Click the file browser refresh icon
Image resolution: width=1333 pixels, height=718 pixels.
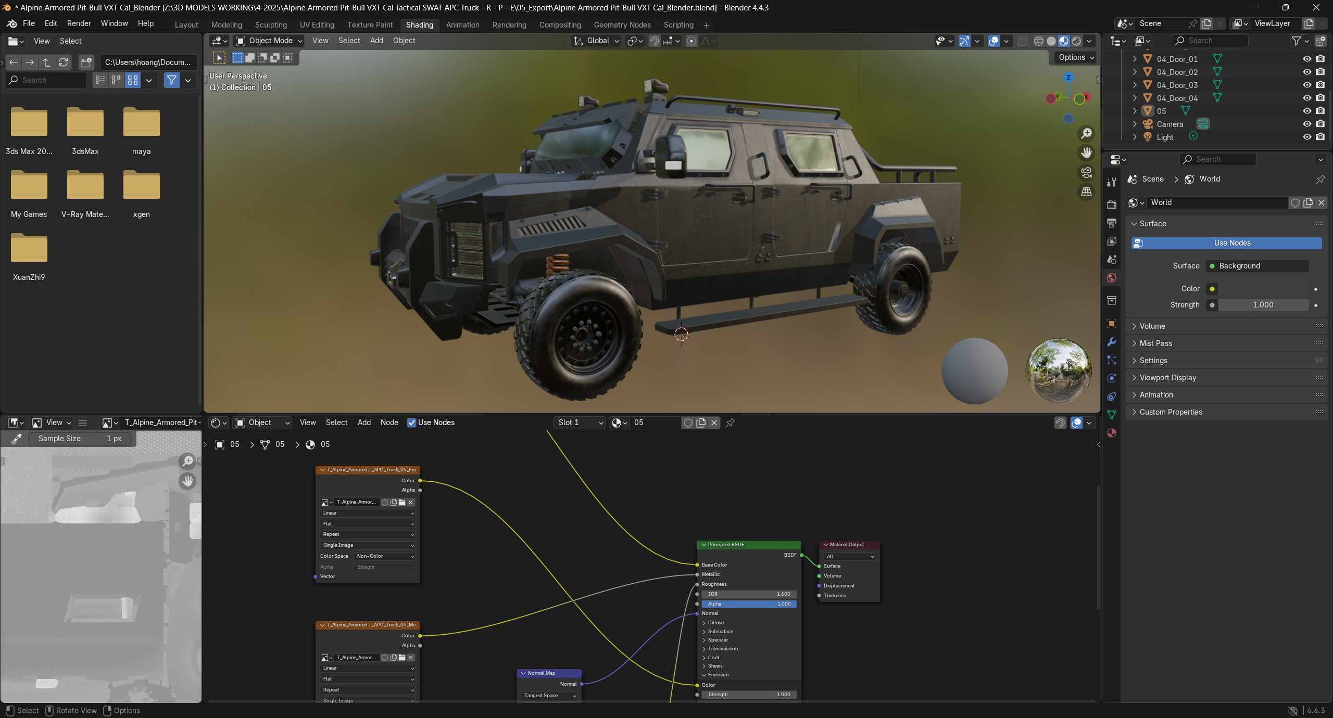pyautogui.click(x=63, y=62)
